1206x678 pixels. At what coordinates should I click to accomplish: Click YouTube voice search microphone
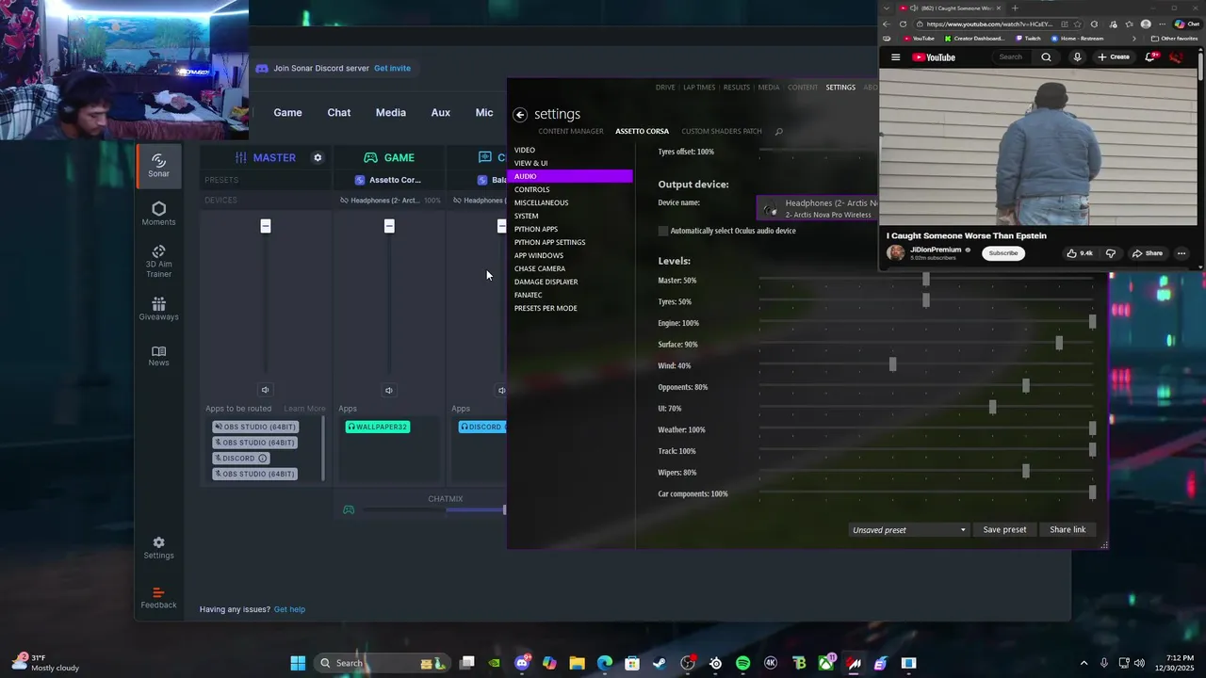[1077, 57]
